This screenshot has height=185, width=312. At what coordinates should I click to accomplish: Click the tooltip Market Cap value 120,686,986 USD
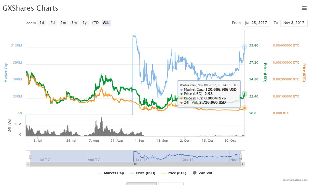coord(221,90)
